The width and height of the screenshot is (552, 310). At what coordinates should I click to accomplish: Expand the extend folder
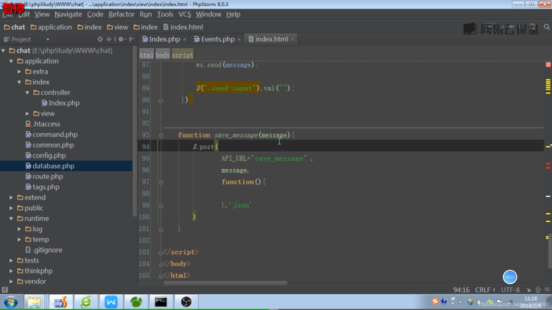11,197
